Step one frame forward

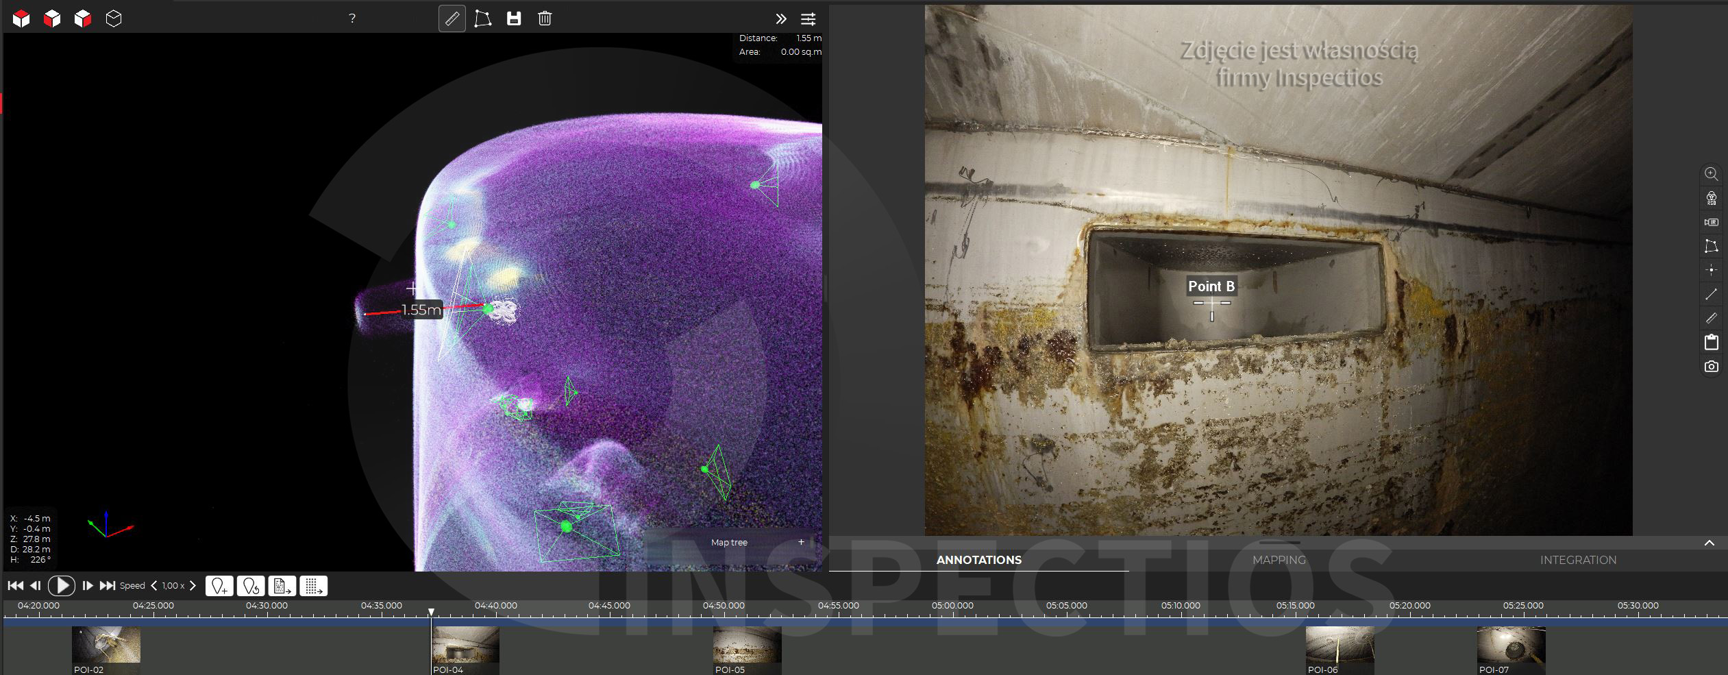tap(88, 586)
